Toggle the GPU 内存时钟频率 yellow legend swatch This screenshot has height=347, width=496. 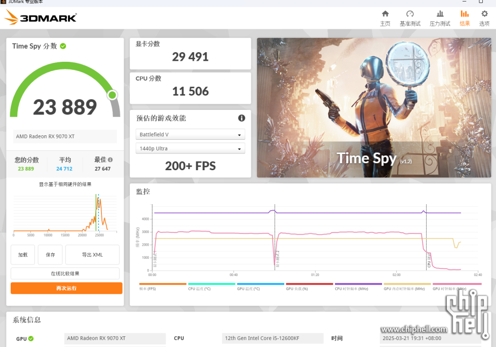(407, 284)
